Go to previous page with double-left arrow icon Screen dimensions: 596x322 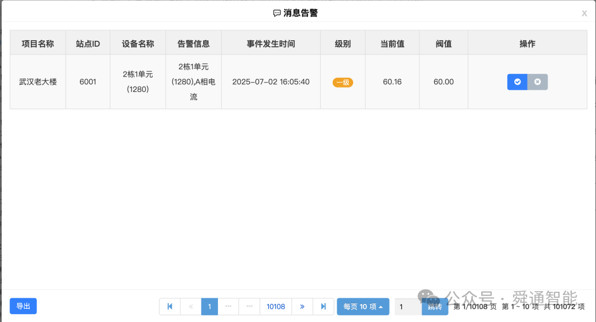tap(190, 307)
